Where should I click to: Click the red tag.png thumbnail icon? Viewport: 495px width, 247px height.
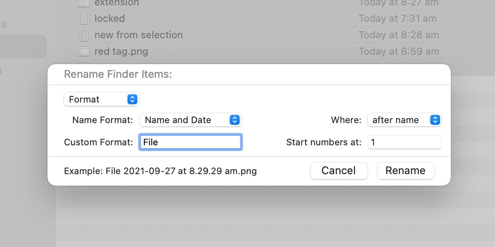click(x=84, y=51)
